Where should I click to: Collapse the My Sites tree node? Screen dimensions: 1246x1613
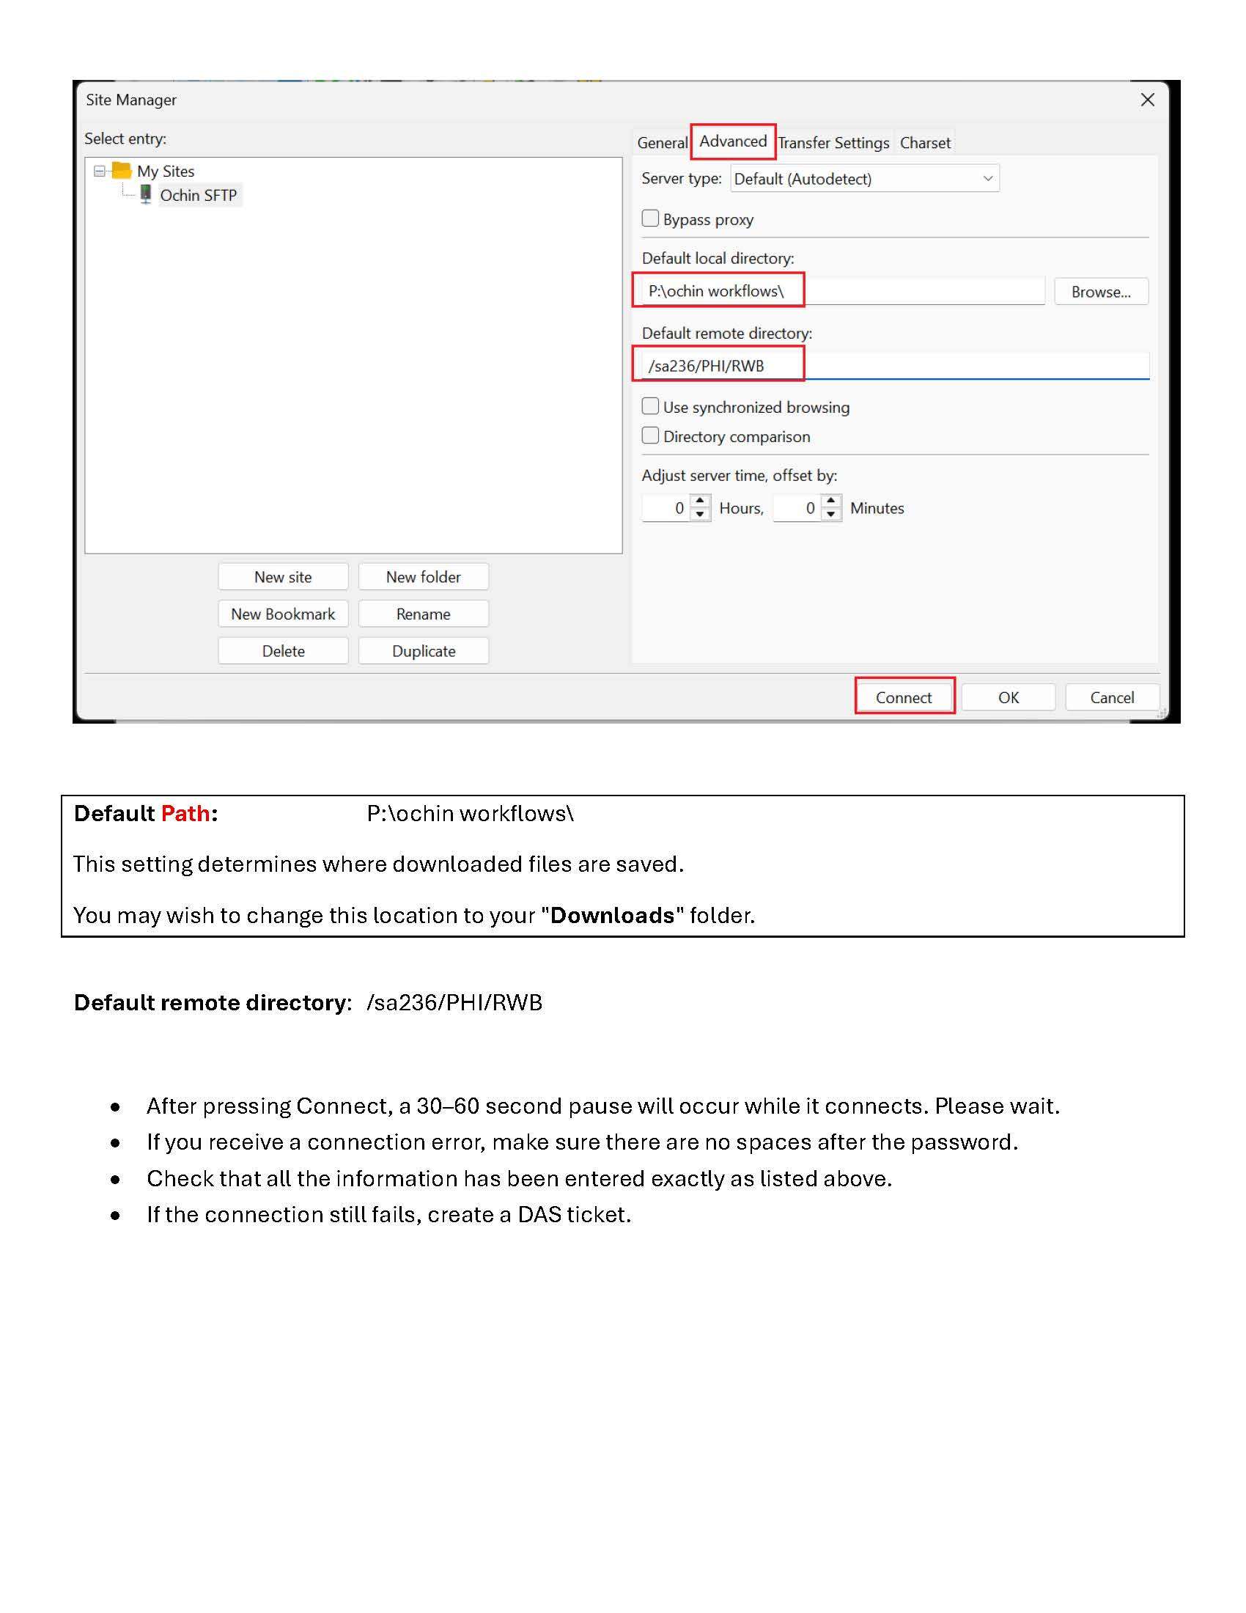(x=99, y=172)
